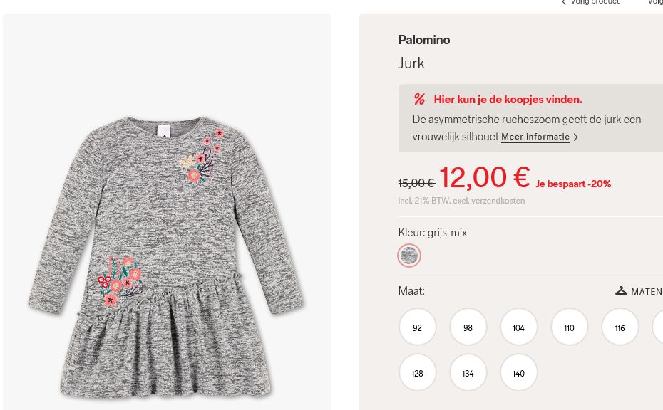The height and width of the screenshot is (410, 663).
Task: Choose size 116
Action: (x=620, y=327)
